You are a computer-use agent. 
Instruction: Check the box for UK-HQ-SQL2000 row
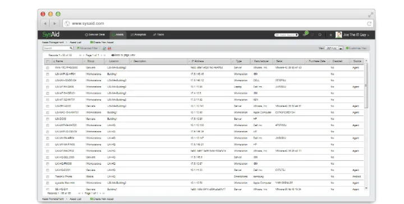(48, 157)
